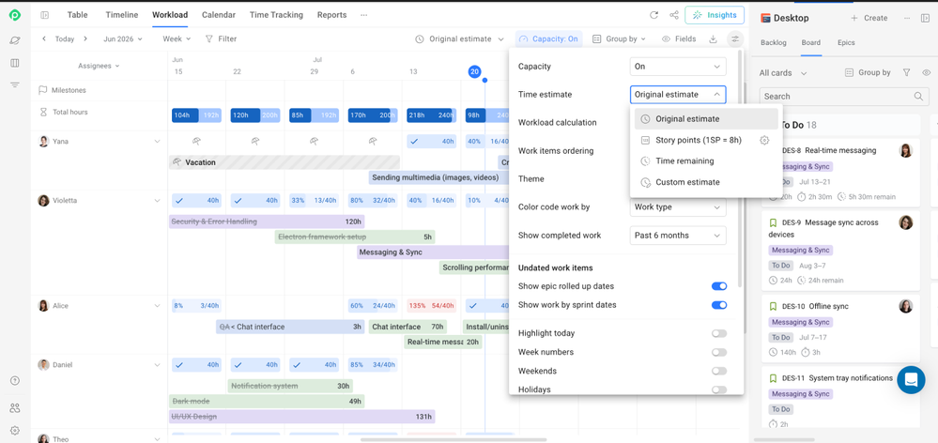Click the download export icon
The height and width of the screenshot is (443, 938).
(x=713, y=38)
